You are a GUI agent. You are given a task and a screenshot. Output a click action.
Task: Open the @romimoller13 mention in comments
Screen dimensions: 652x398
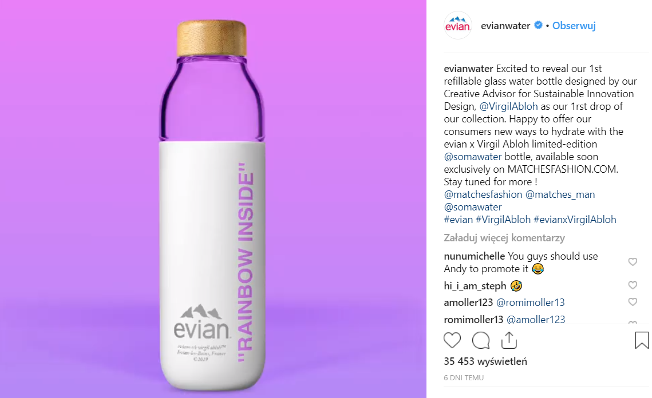(x=531, y=303)
